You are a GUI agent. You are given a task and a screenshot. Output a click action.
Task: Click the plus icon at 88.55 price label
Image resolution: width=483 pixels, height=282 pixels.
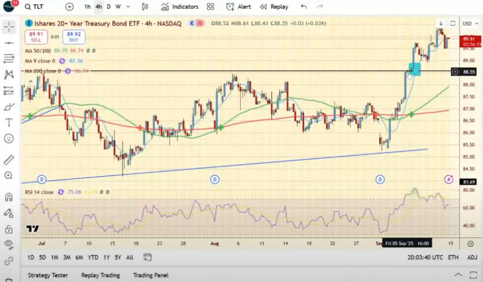click(x=455, y=72)
